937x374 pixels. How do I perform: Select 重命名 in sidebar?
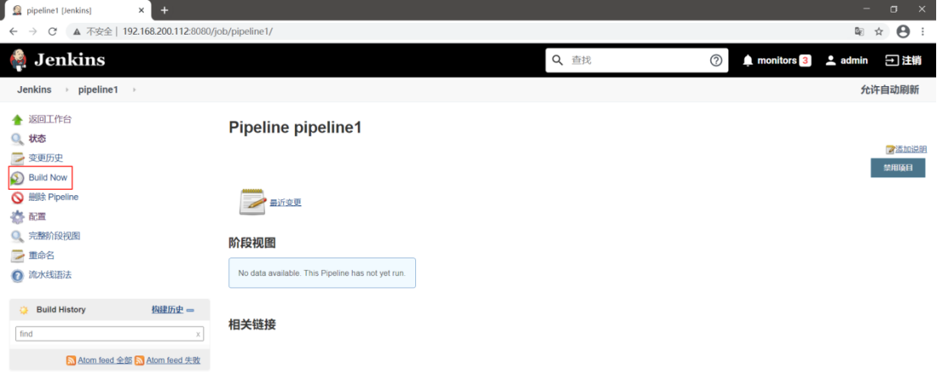[x=41, y=256]
